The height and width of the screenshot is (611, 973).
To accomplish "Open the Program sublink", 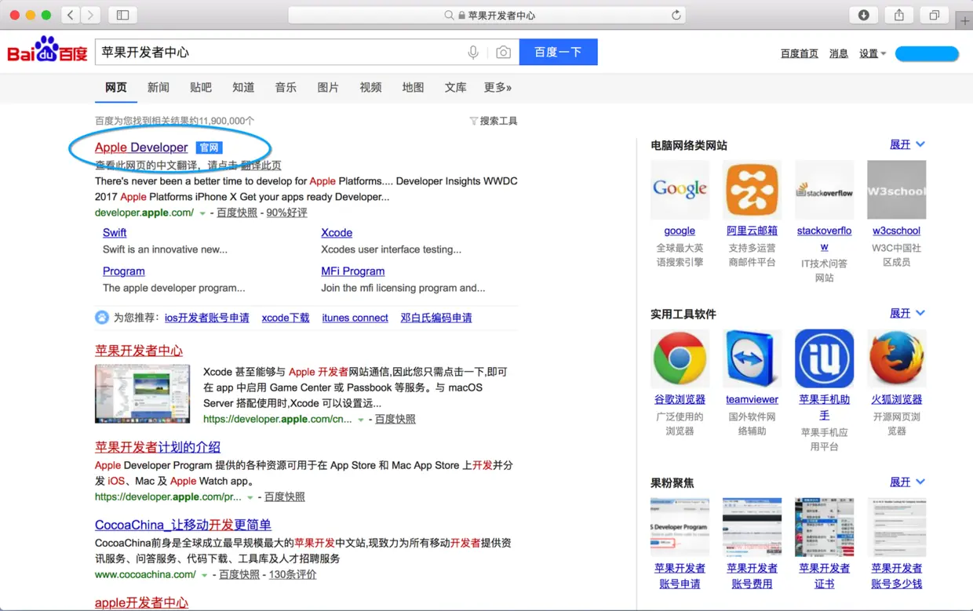I will point(124,271).
